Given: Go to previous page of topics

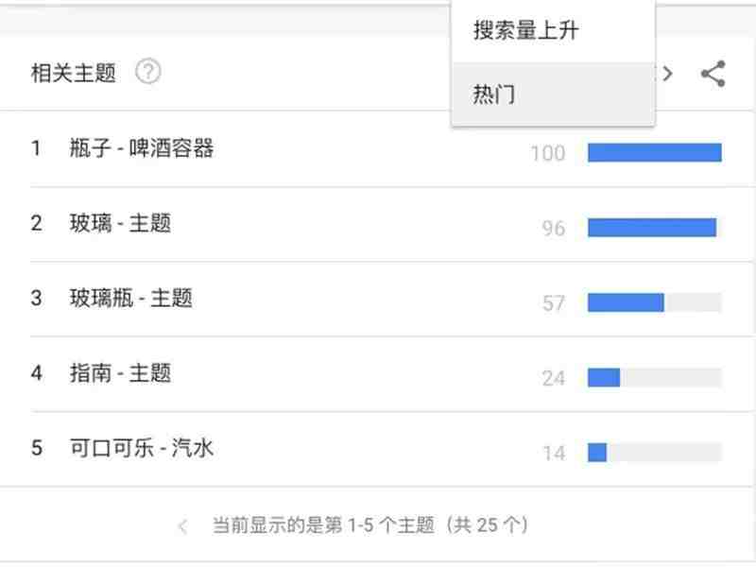Looking at the screenshot, I should [x=182, y=526].
